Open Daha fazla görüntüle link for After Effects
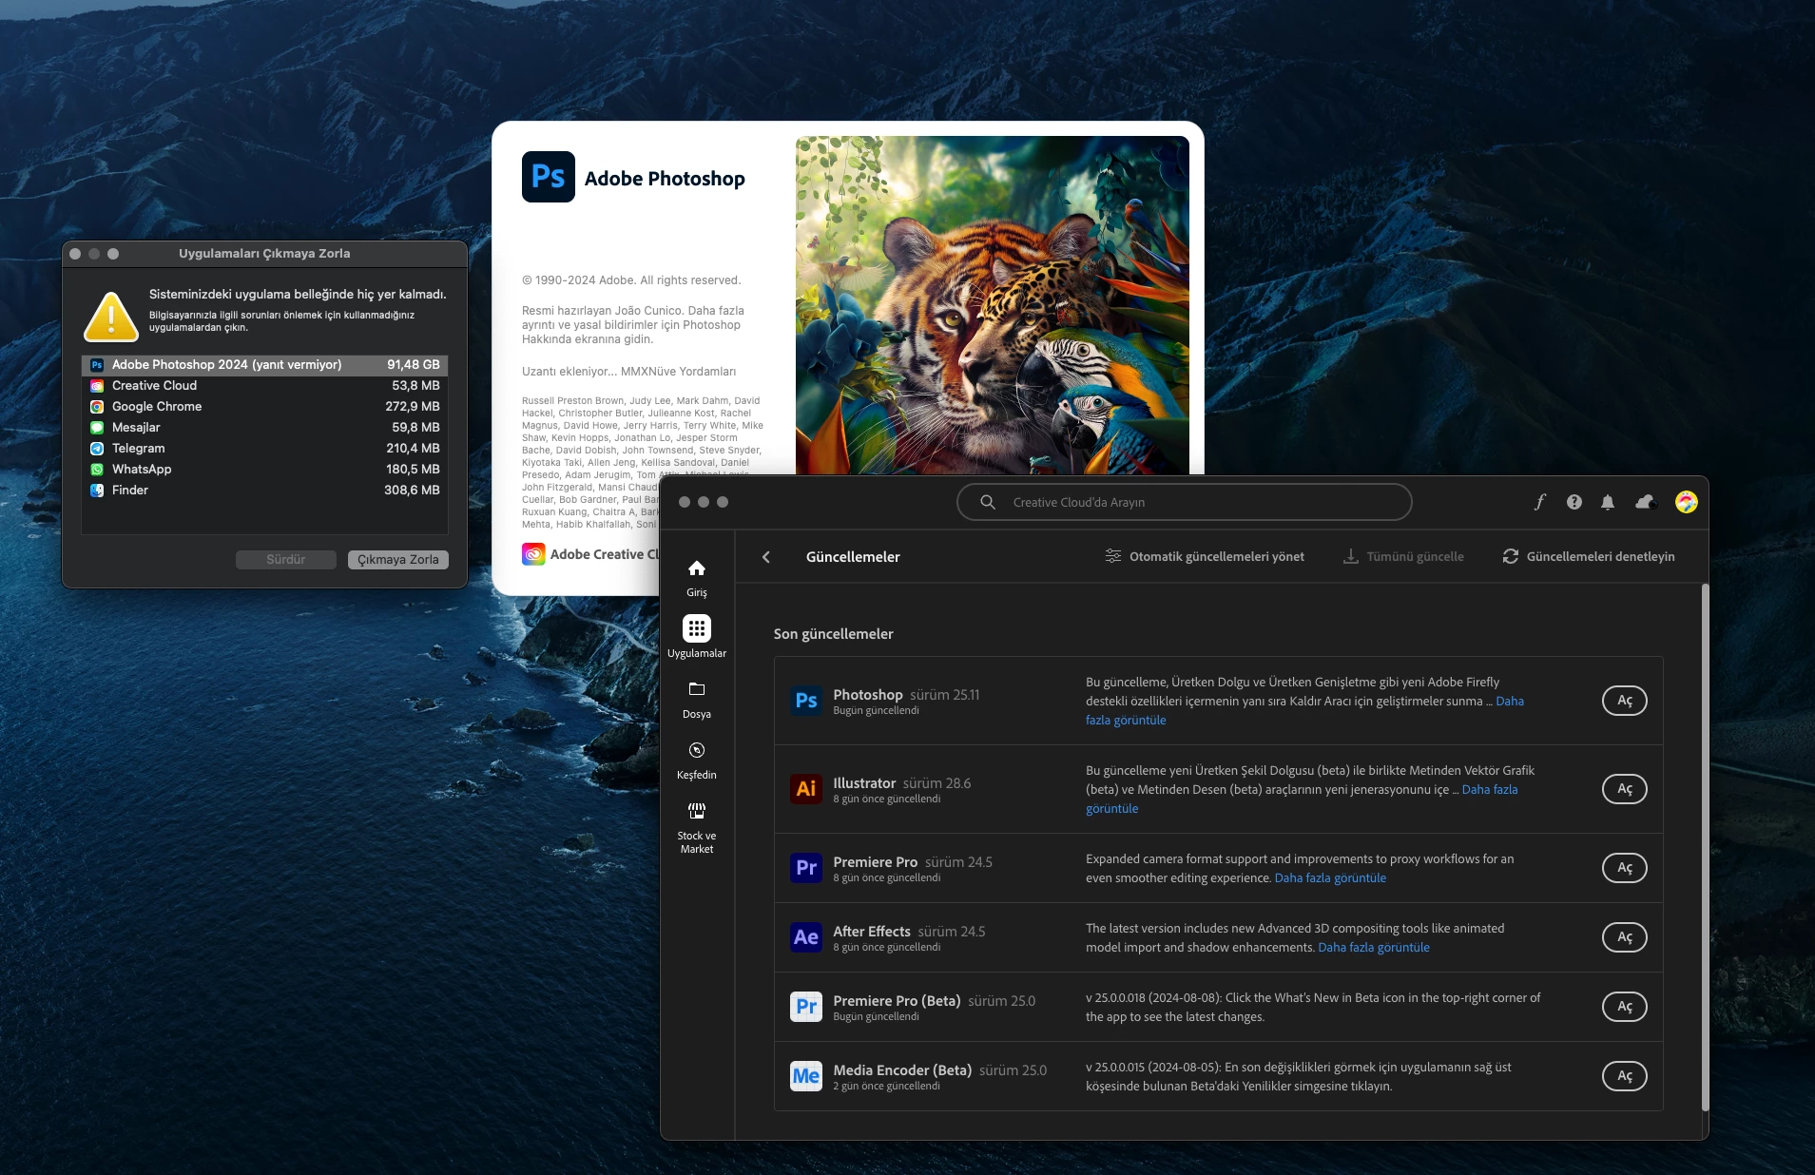Viewport: 1815px width, 1175px height. pos(1374,948)
